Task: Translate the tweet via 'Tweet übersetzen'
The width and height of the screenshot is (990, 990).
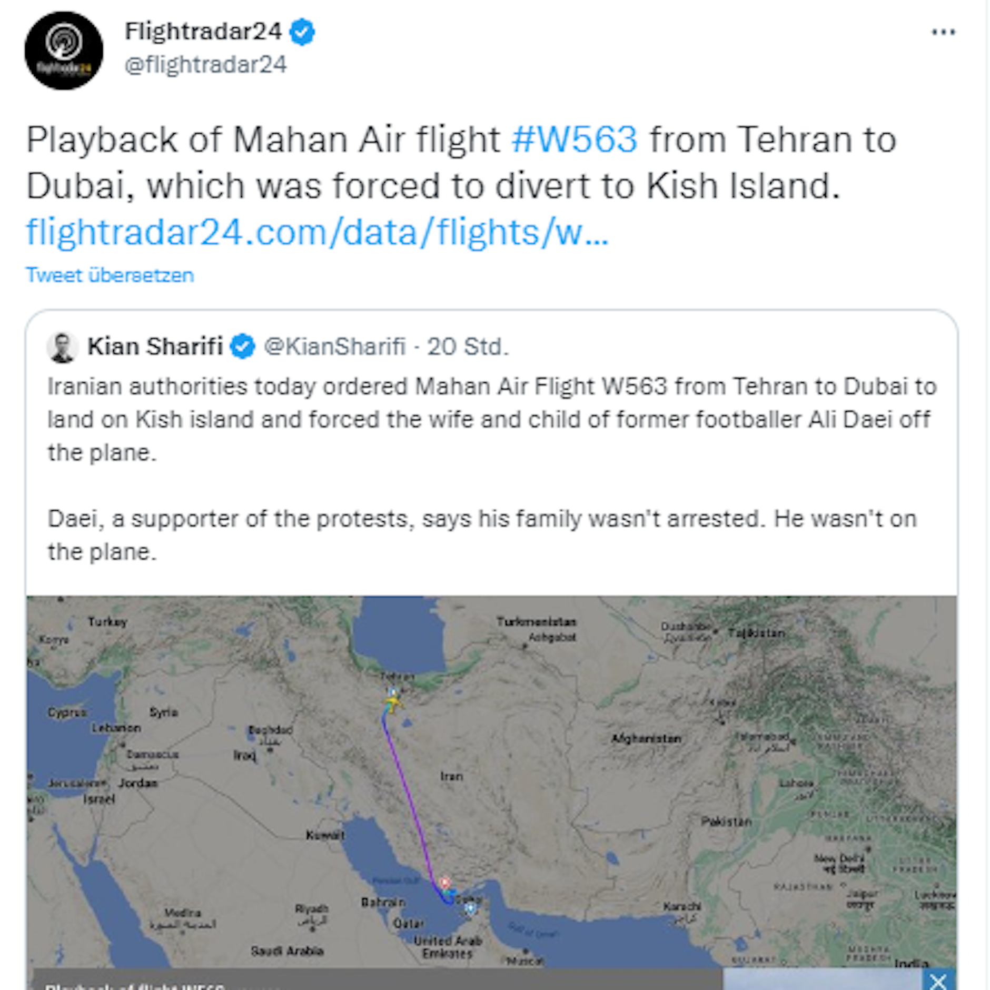Action: [x=111, y=274]
